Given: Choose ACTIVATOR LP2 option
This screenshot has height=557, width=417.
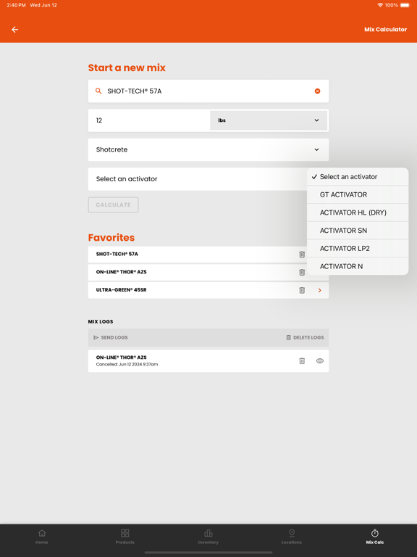Looking at the screenshot, I should click(x=358, y=248).
